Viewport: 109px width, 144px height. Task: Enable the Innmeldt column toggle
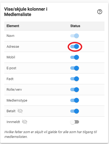(75, 122)
